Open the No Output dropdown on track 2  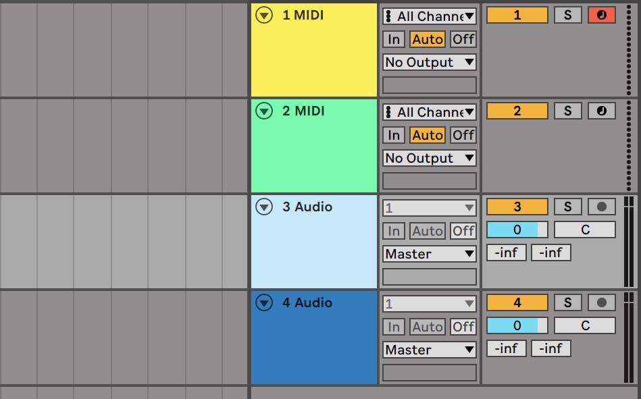click(x=429, y=157)
